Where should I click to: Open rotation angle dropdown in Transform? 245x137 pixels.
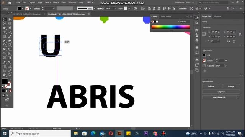coord(219,41)
